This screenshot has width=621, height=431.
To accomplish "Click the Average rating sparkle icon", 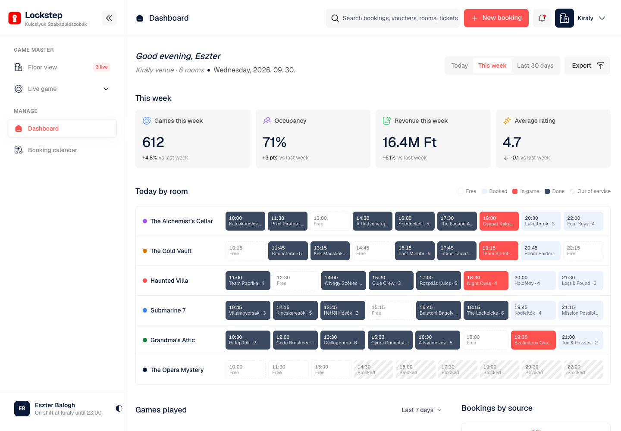I will [x=507, y=121].
